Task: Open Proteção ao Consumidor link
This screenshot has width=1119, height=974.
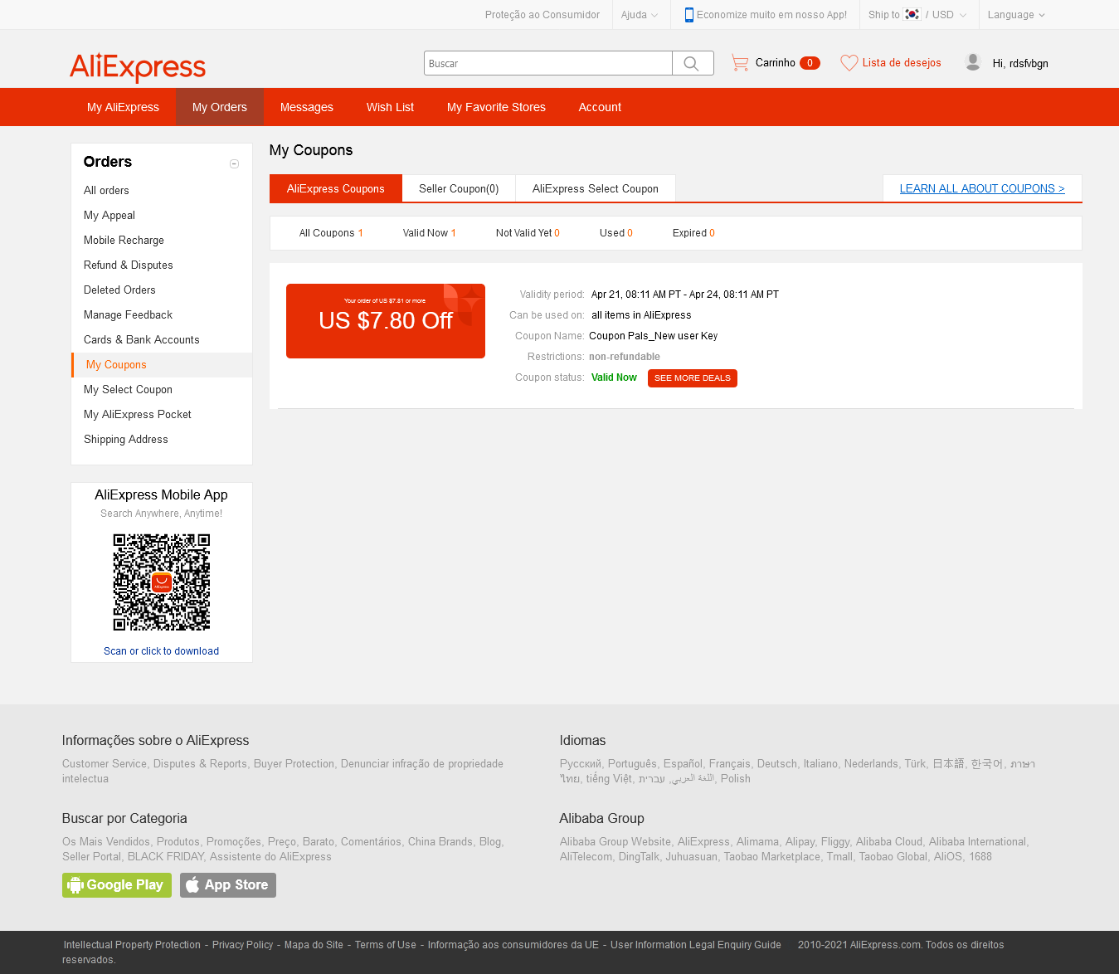Action: [x=542, y=15]
